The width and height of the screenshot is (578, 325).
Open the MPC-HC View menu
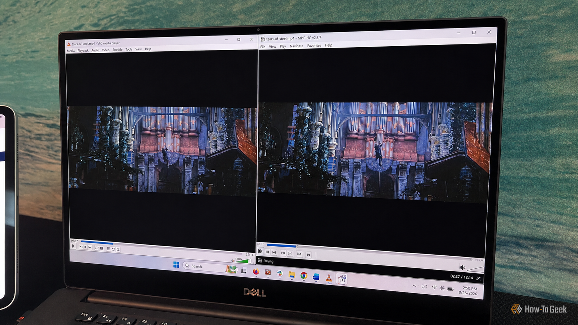click(x=272, y=47)
